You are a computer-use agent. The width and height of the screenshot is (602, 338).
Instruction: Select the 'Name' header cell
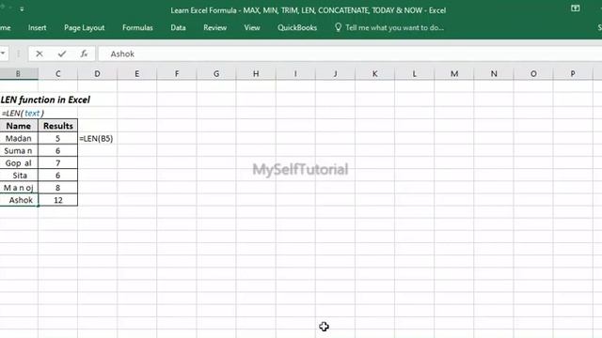(19, 126)
